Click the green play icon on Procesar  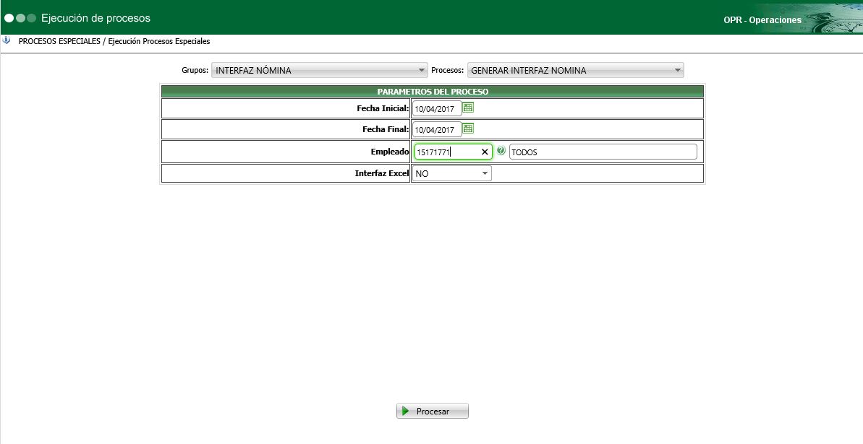(x=406, y=411)
